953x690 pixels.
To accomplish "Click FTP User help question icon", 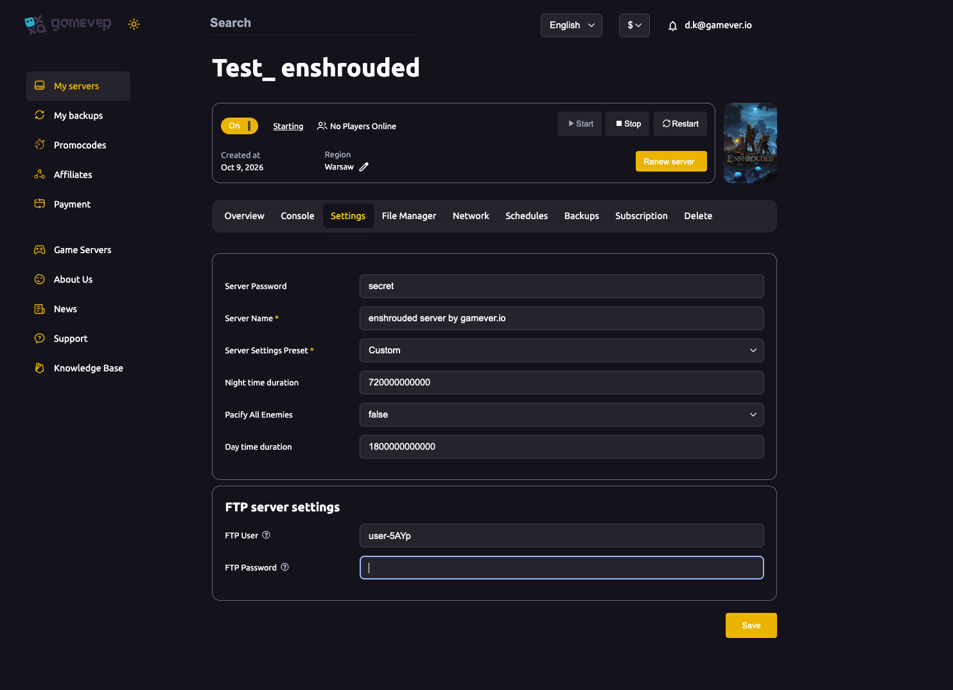I will click(x=266, y=535).
